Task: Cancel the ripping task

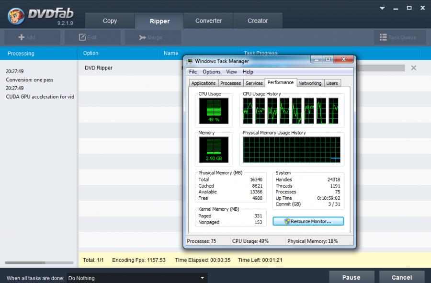Action: point(402,277)
